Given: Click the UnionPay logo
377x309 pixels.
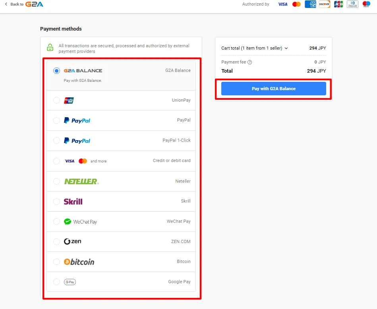Looking at the screenshot, I should [69, 100].
